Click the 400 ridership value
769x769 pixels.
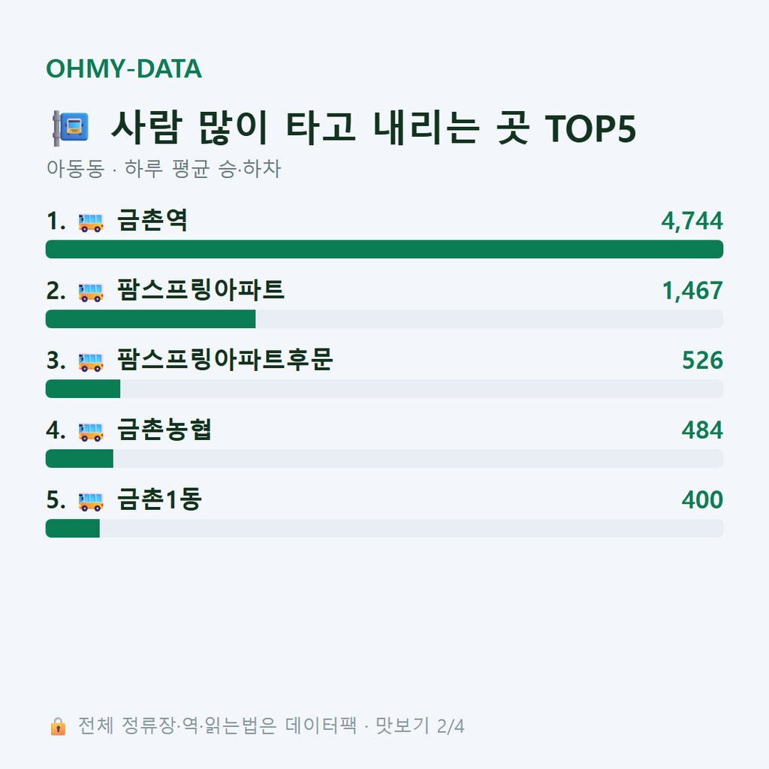point(702,499)
